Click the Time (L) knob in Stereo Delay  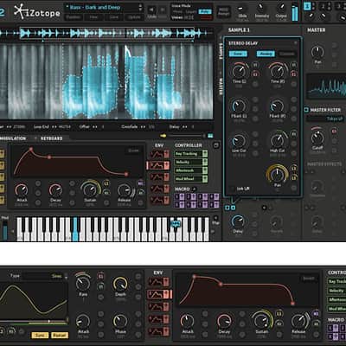239,71
